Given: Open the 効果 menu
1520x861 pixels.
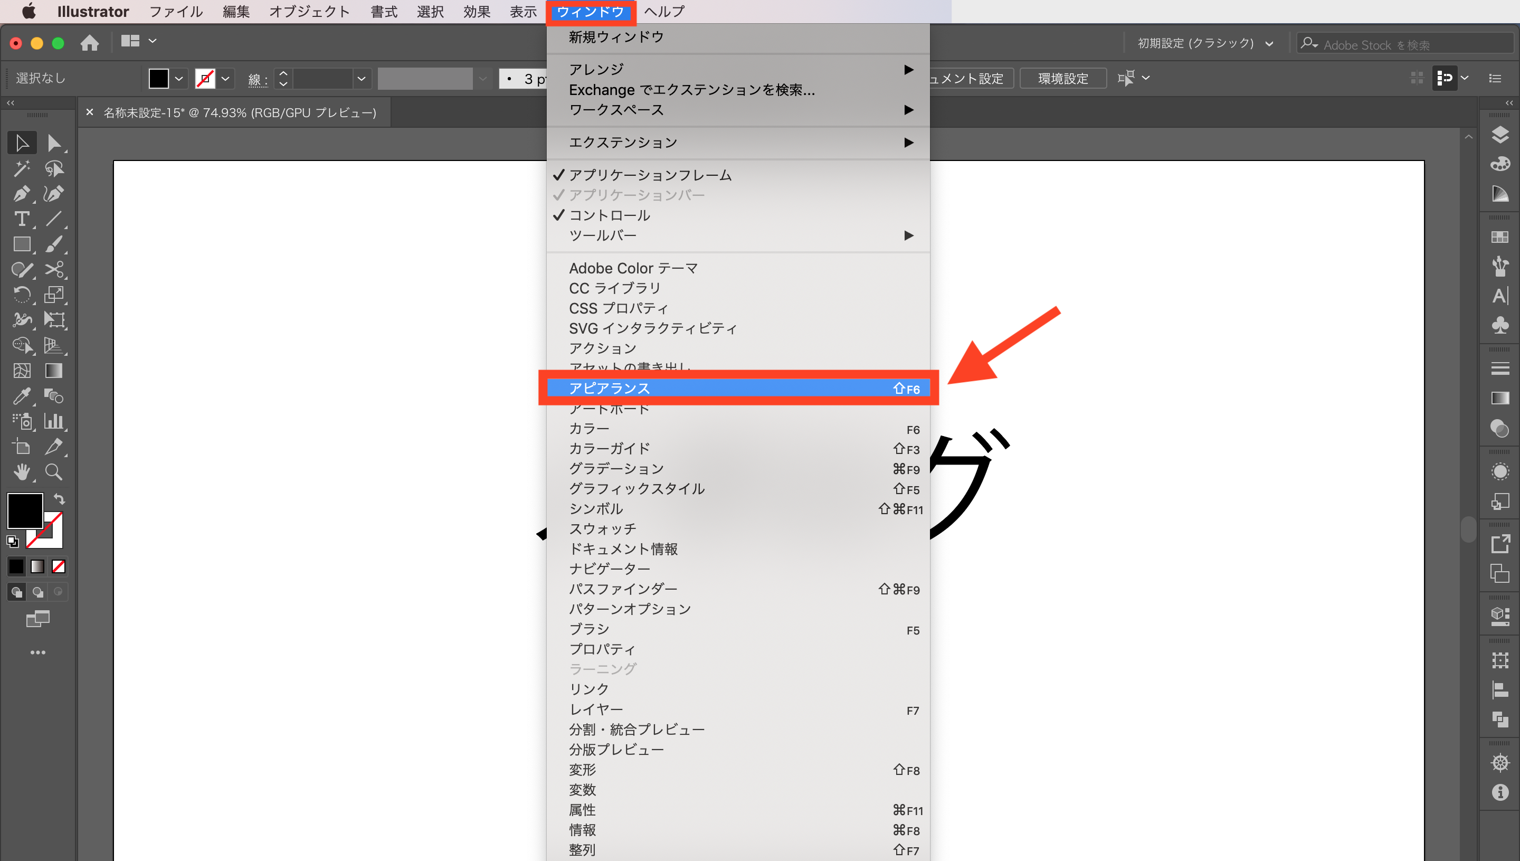Looking at the screenshot, I should click(x=477, y=11).
